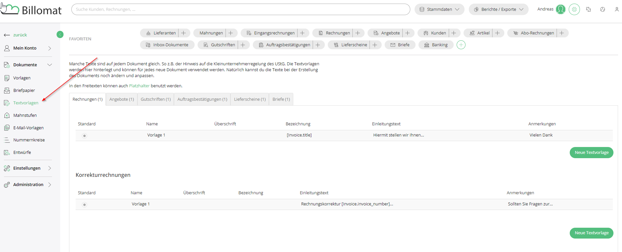Add new Artikel via plus icon

[x=497, y=33]
